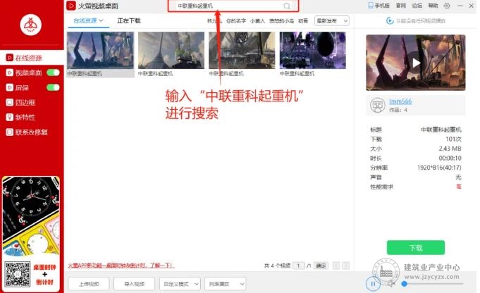Open the 列表播放 dropdown
480x293 pixels.
226,284
